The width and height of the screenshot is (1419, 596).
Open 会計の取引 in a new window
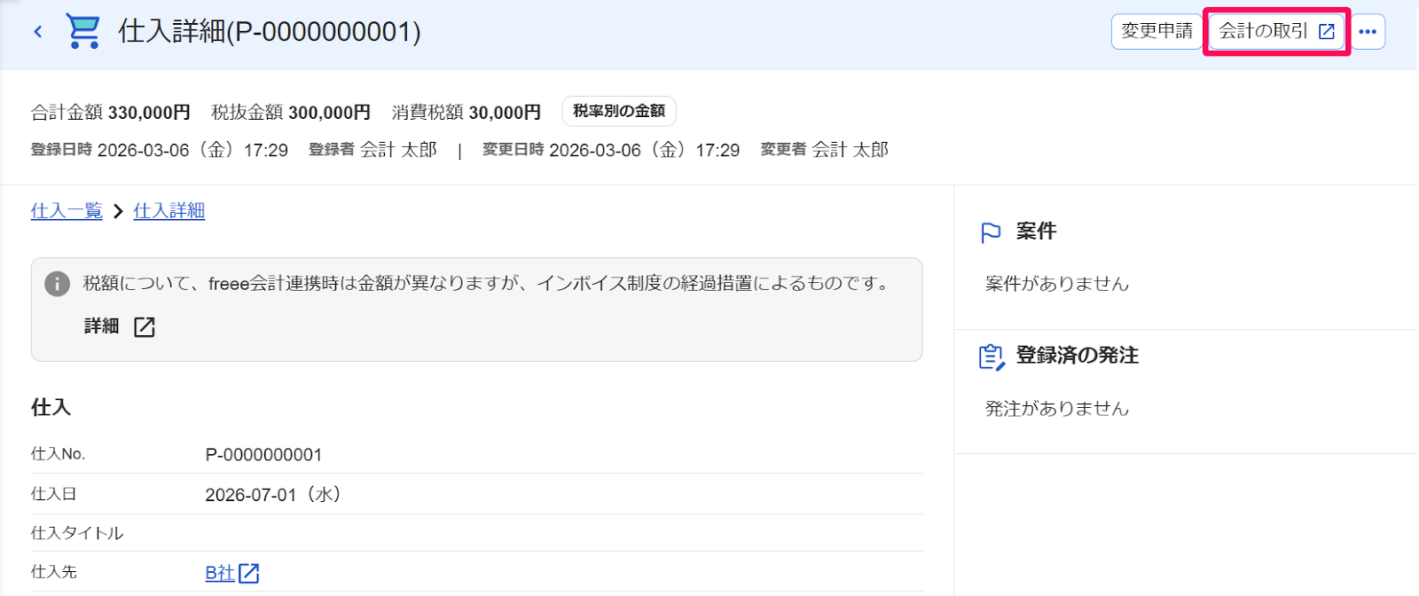(x=1276, y=32)
